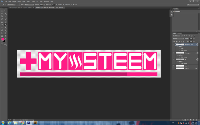Select the Eyedropper tool

[x=6, y=16]
